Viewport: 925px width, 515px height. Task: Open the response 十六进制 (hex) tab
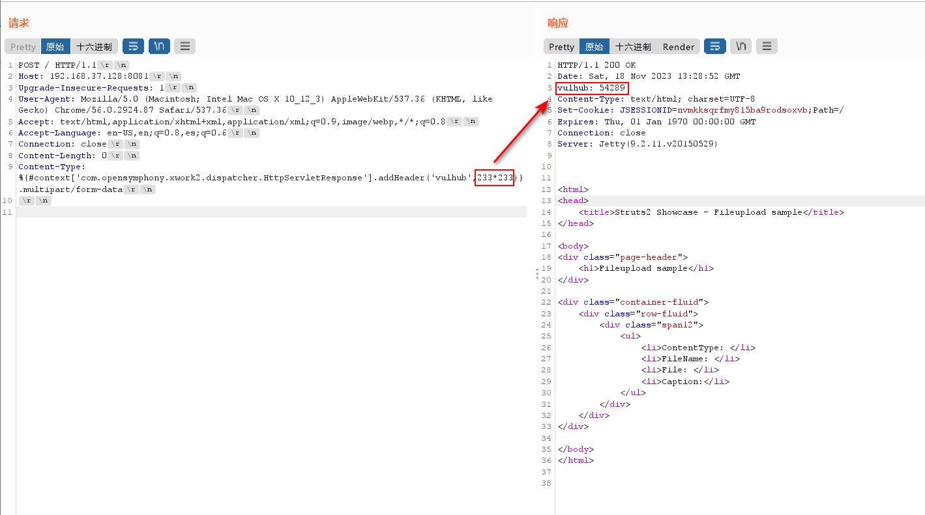tap(633, 47)
